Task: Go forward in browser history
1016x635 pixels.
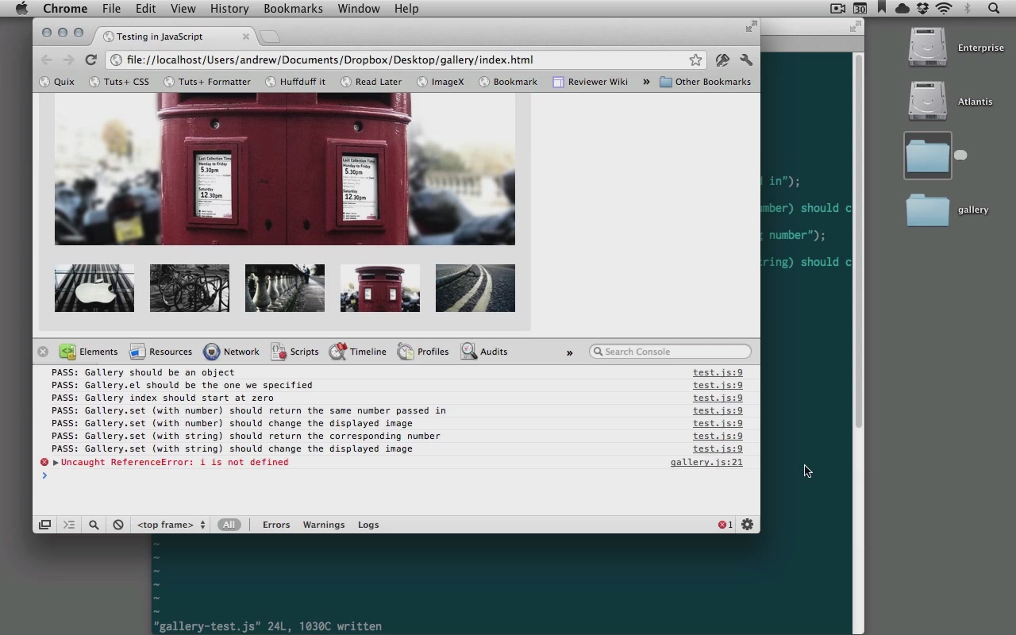Action: (x=68, y=60)
